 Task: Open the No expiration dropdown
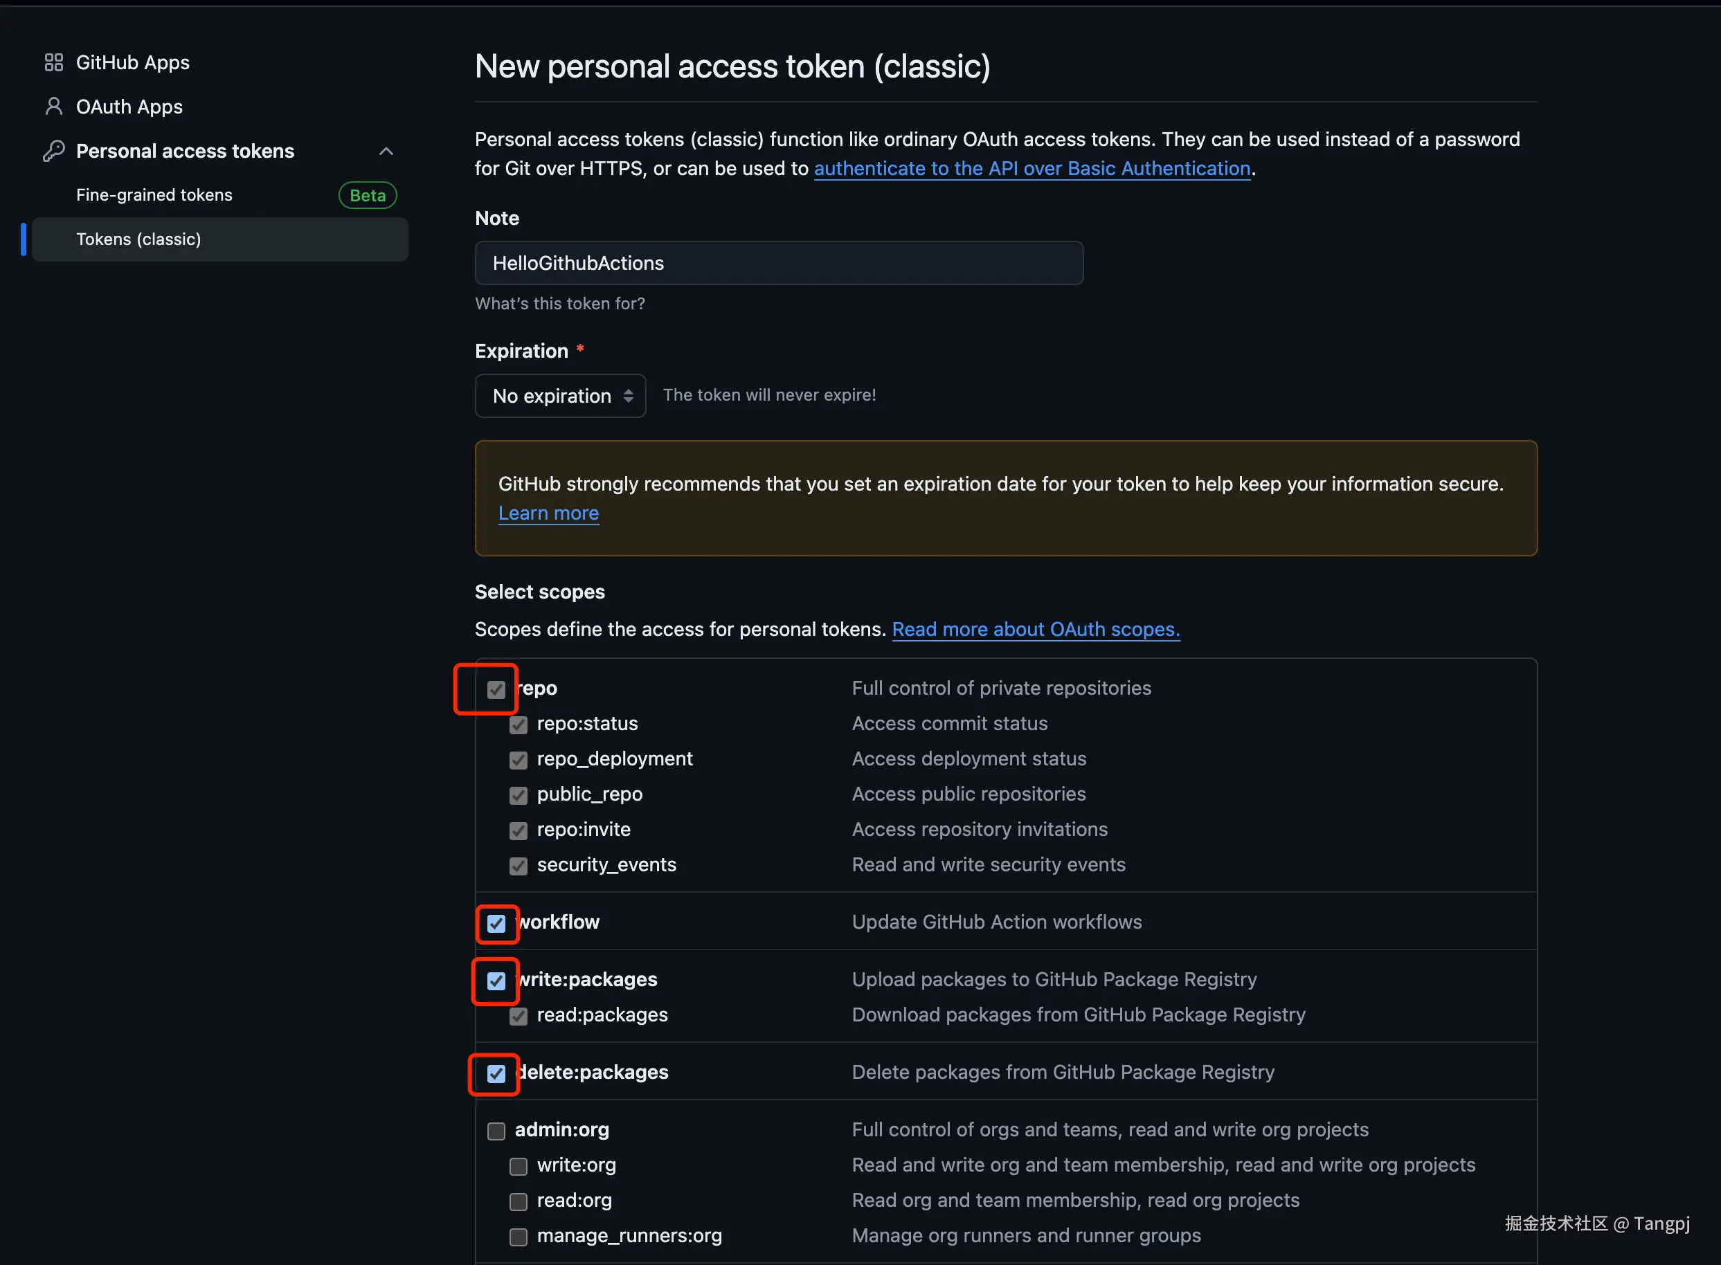[x=560, y=396]
